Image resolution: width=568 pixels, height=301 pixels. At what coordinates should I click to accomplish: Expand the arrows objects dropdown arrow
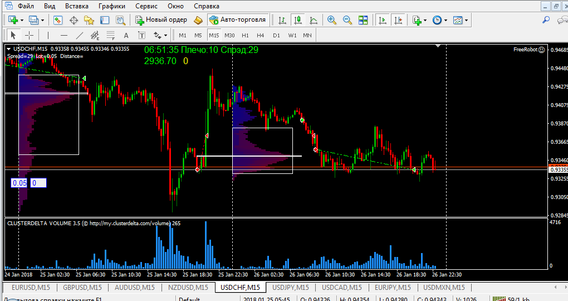tap(165, 36)
